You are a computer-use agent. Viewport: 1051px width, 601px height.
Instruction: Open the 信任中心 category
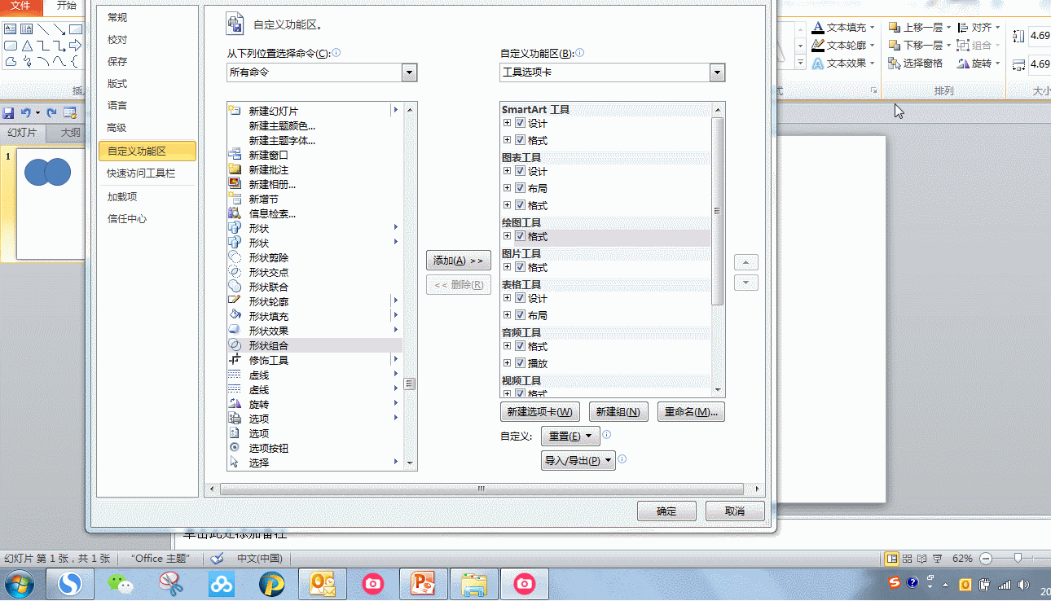coord(147,218)
